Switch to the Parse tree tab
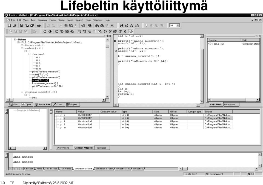The image size is (263, 185). click(x=43, y=104)
